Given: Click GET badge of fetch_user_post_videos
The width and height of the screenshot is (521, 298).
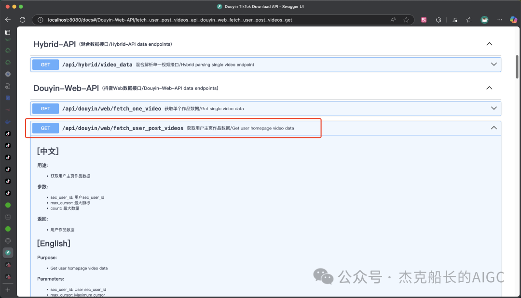Looking at the screenshot, I should (45, 128).
